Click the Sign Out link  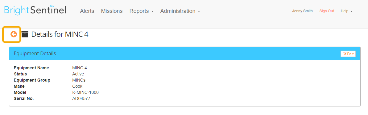tap(327, 11)
